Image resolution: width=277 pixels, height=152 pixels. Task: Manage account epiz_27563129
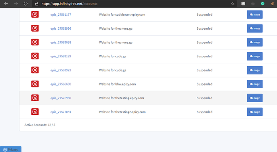[x=255, y=56]
